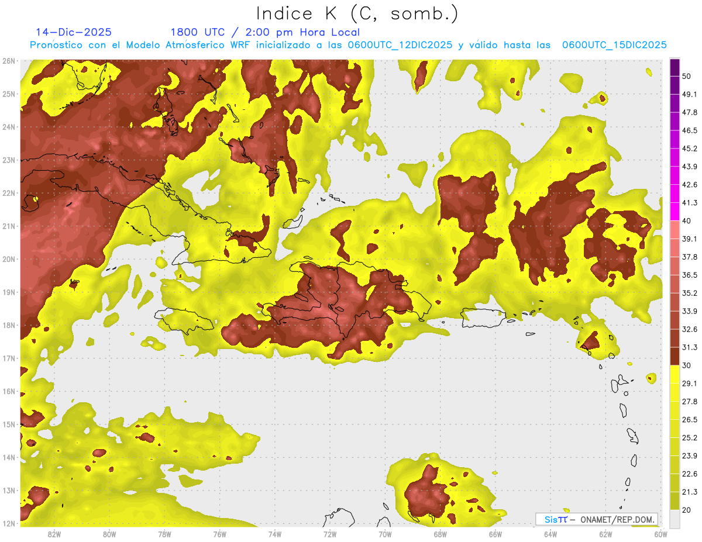Click the longitude axis label "78W"
The image size is (702, 542).
tap(164, 534)
